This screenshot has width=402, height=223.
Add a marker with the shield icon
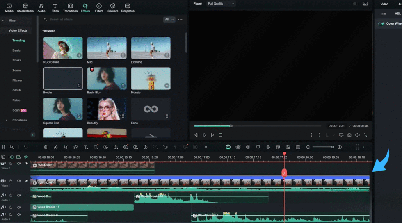coord(258,147)
